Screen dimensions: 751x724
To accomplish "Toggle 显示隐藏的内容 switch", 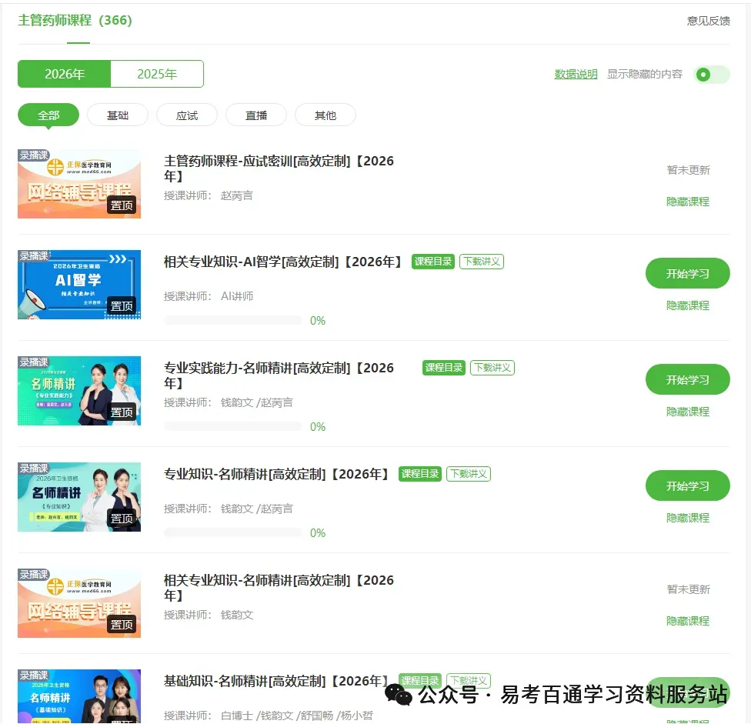I will click(712, 74).
